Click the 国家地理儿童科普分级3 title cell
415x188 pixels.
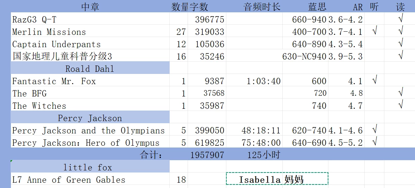[x=90, y=56]
